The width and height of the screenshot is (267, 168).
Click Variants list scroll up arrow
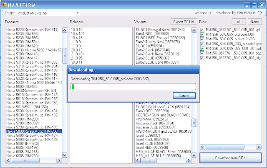pyautogui.click(x=194, y=30)
